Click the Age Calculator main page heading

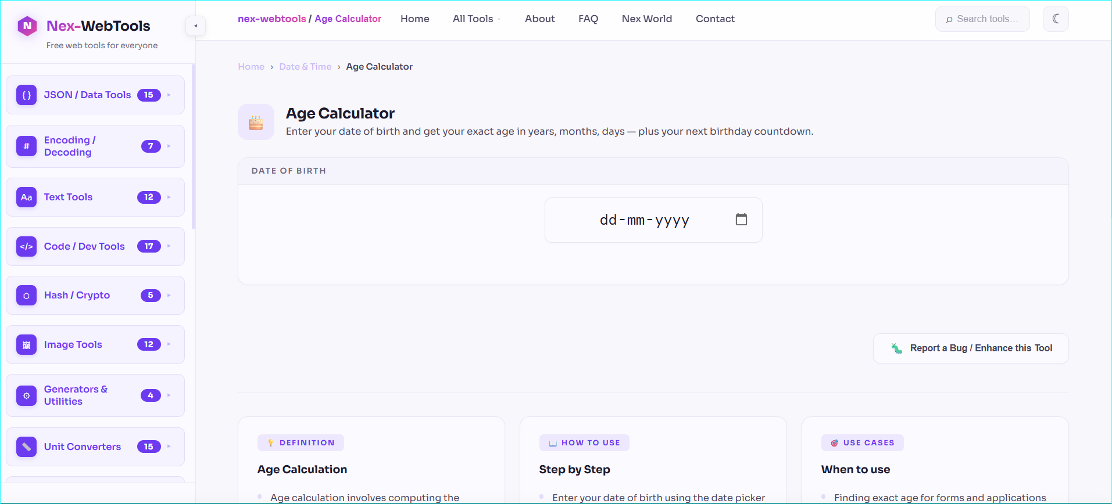click(x=340, y=113)
